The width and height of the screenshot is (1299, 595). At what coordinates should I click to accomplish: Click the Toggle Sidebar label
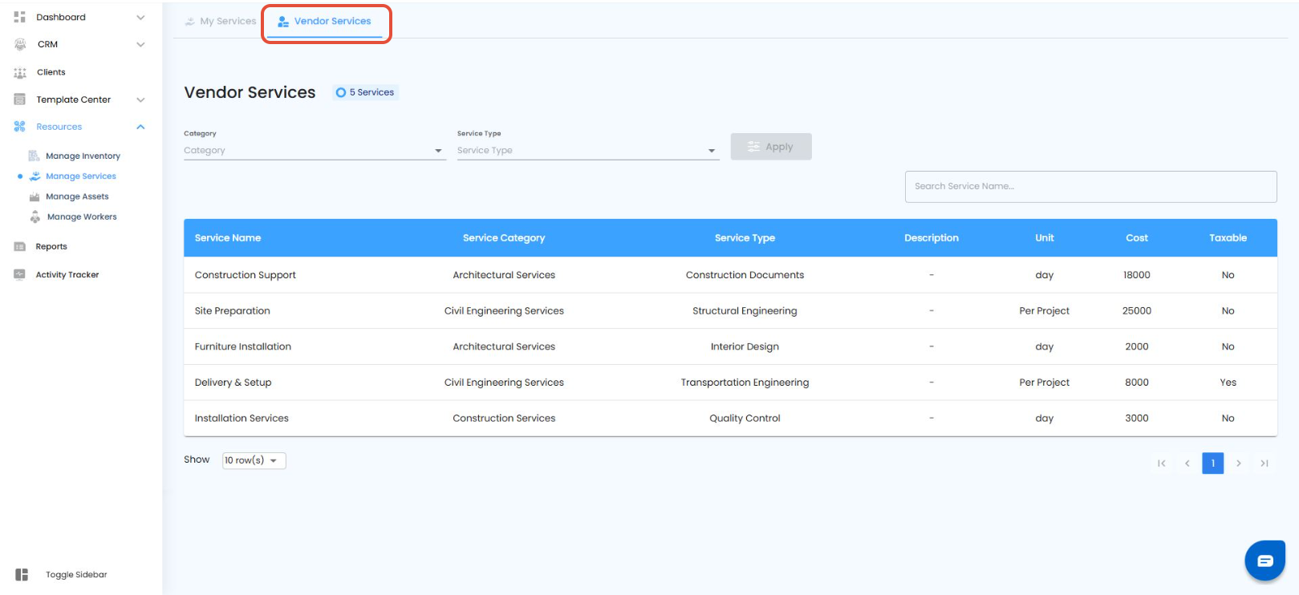click(x=76, y=575)
